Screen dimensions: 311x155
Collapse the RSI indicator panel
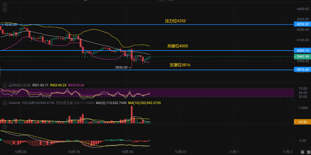[5, 85]
